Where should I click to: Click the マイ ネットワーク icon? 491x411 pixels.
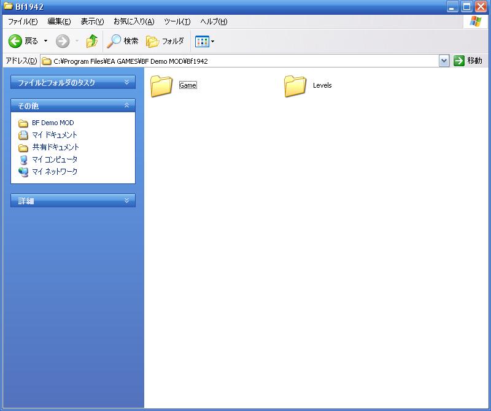coord(23,172)
